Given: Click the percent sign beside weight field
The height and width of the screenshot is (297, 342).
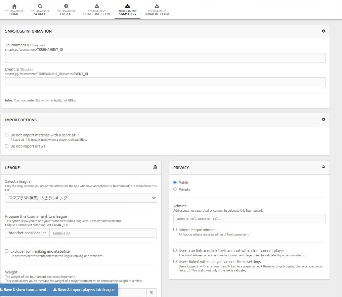Looking at the screenshot, I should [x=152, y=293].
